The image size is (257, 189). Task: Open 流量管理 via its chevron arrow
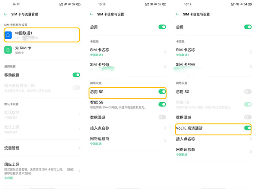tap(79, 148)
